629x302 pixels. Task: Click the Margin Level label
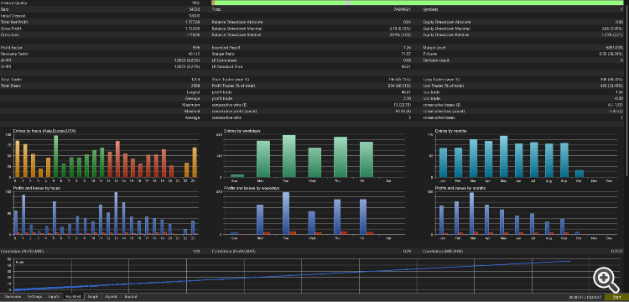pyautogui.click(x=434, y=48)
